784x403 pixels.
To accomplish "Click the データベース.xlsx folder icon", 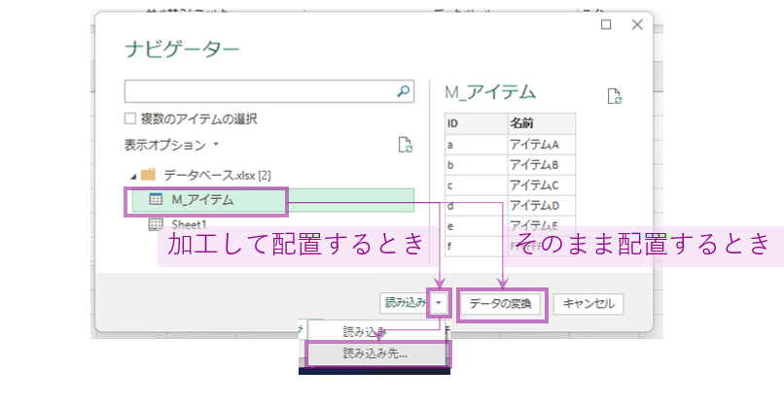I will (149, 174).
